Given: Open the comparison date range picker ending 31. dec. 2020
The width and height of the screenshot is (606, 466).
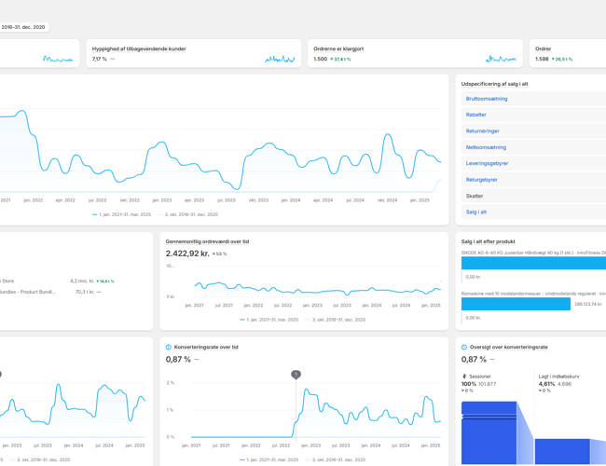Looking at the screenshot, I should pos(23,27).
